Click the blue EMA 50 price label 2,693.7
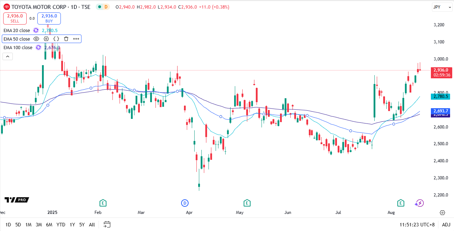This screenshot has width=454, height=231. coord(441,111)
